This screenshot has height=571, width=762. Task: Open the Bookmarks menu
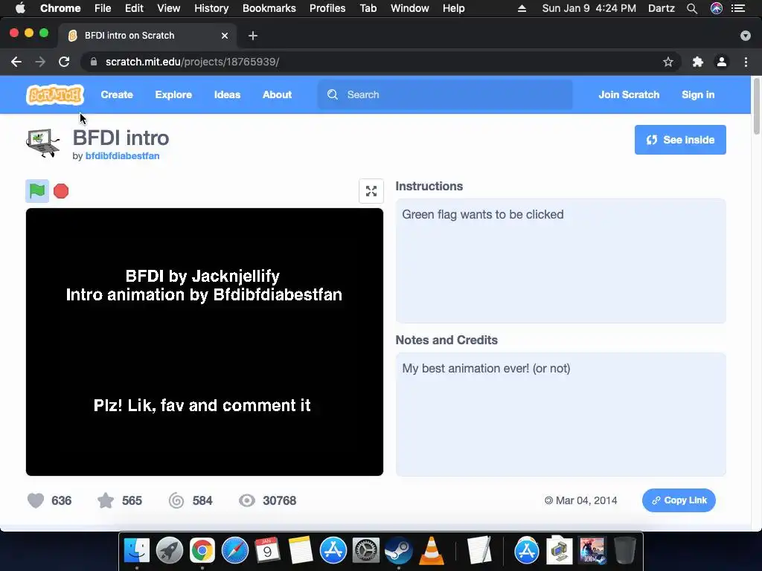click(269, 8)
